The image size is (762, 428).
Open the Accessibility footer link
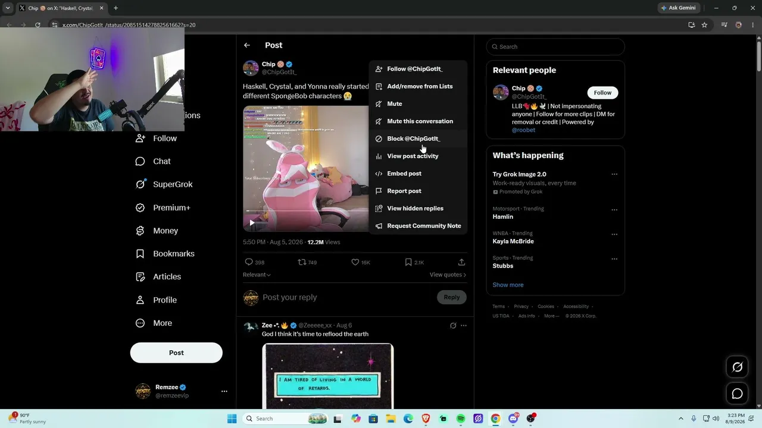(576, 307)
